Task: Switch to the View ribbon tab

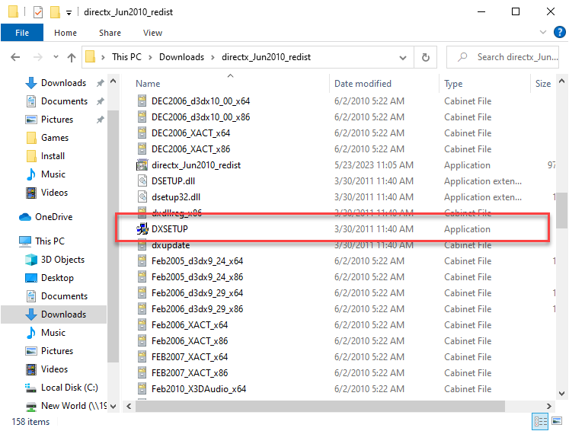Action: point(152,33)
